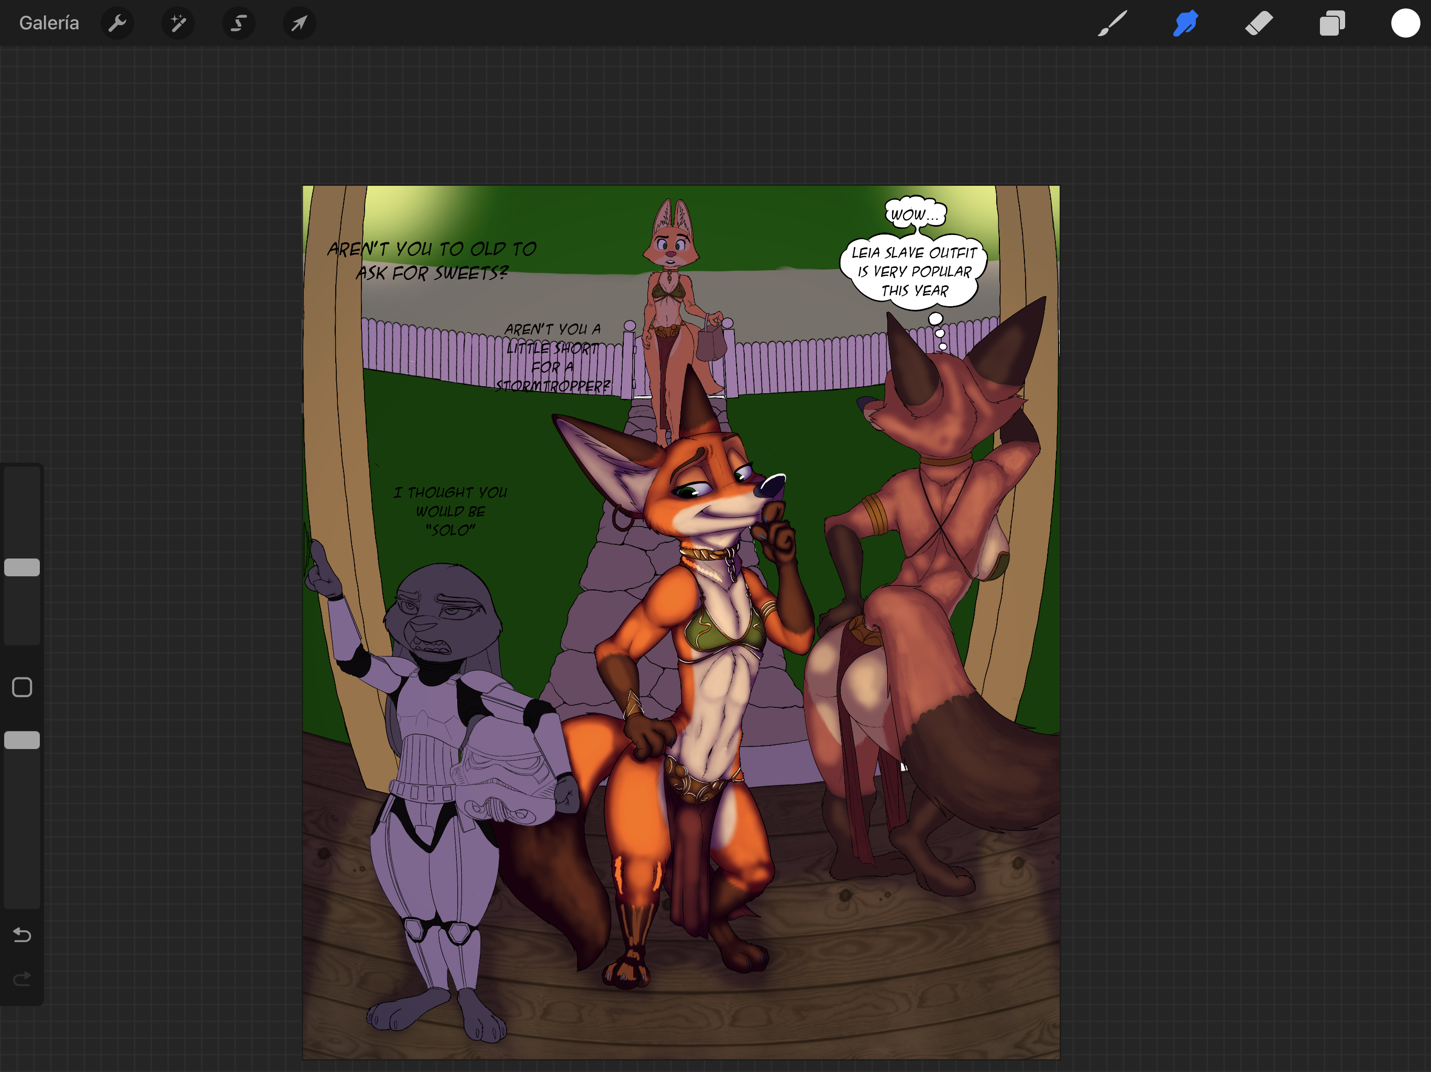Click the brush size slider handle
The width and height of the screenshot is (1431, 1072).
[x=22, y=567]
